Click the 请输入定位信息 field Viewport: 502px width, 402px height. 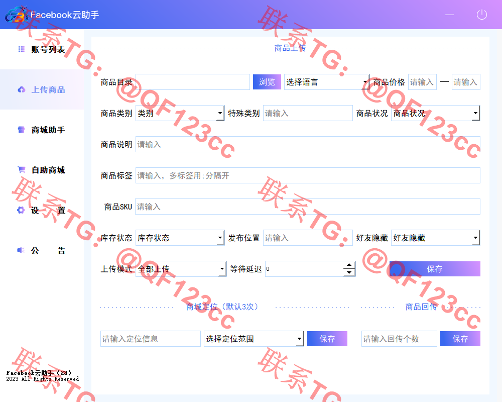click(151, 339)
